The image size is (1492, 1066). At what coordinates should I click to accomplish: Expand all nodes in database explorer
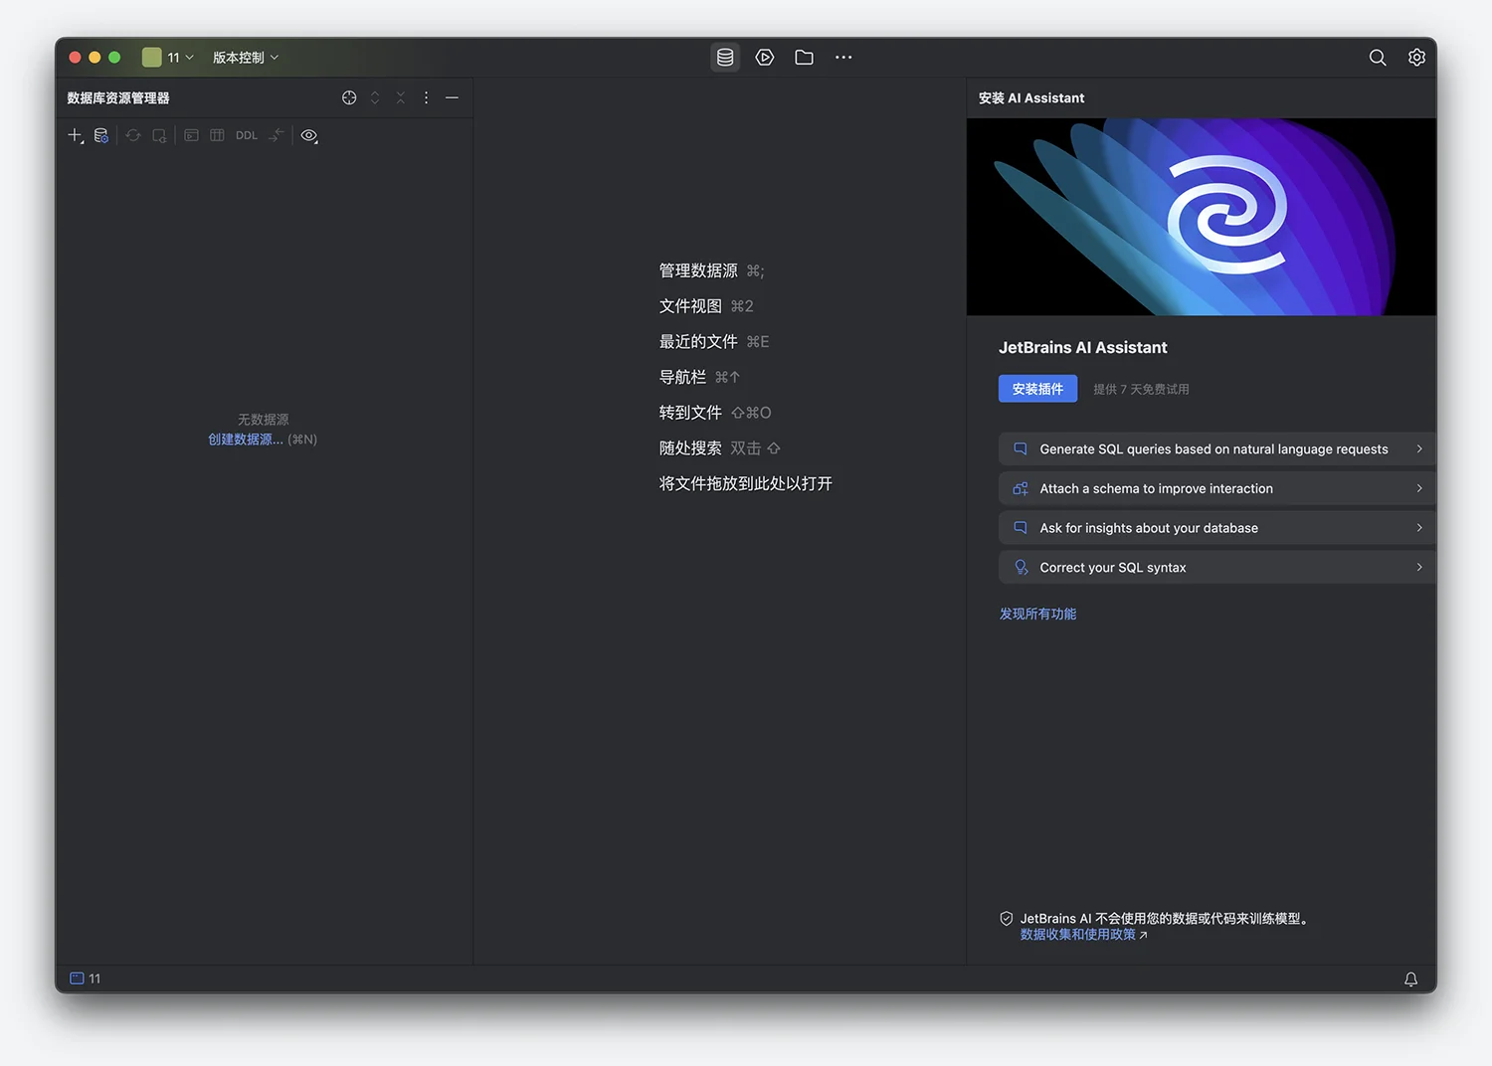pos(375,97)
